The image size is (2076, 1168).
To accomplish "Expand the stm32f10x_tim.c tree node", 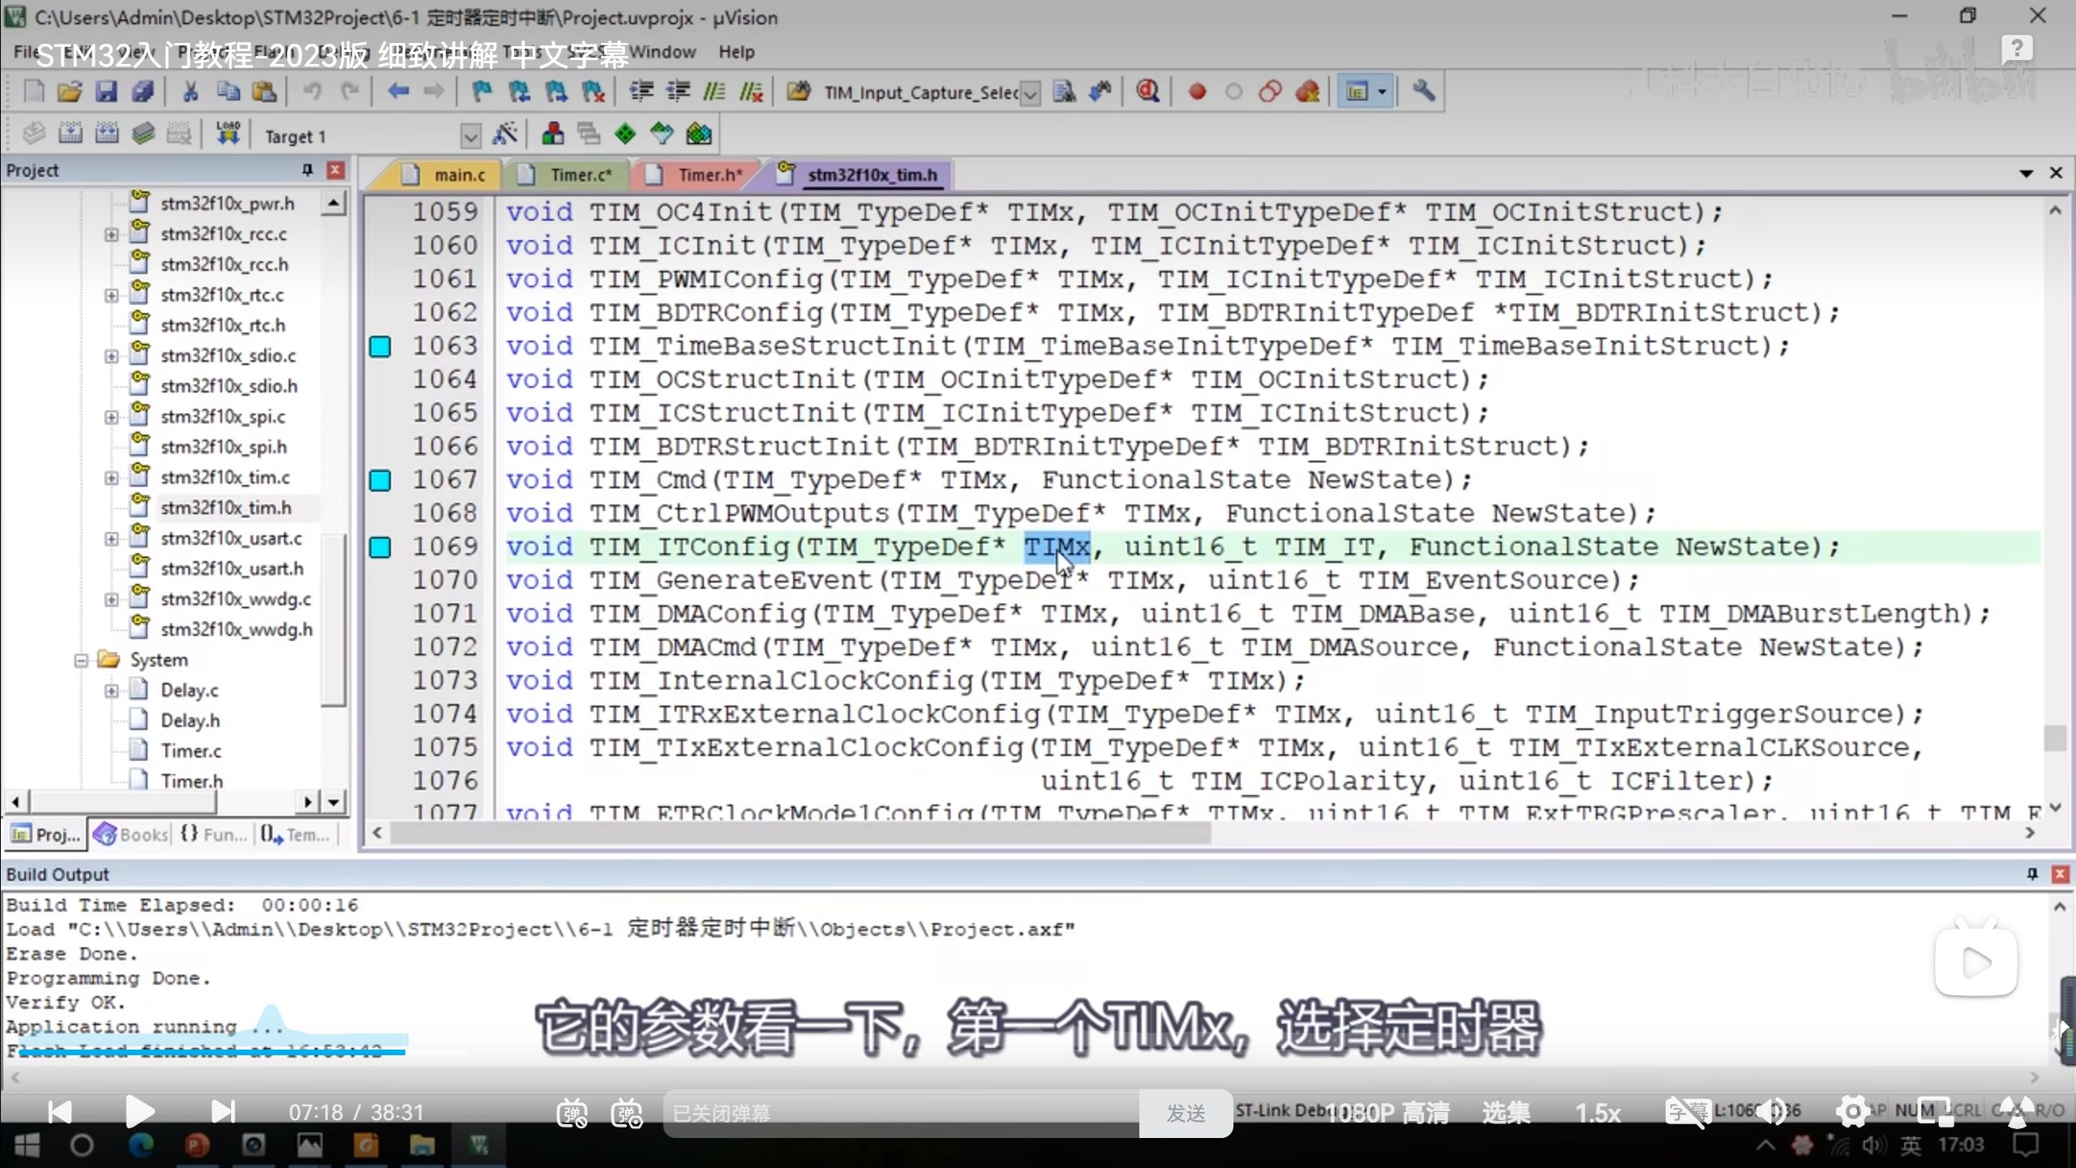I will click(x=111, y=478).
